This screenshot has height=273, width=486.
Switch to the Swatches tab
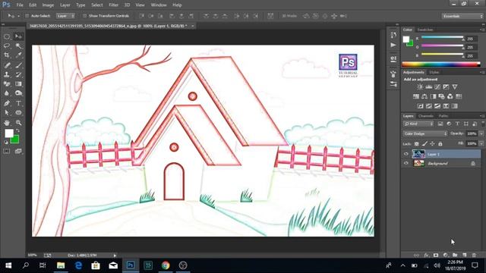click(425, 30)
